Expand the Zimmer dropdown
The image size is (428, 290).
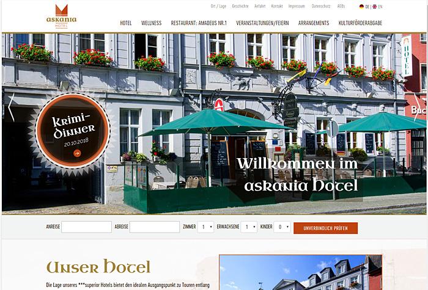click(205, 227)
